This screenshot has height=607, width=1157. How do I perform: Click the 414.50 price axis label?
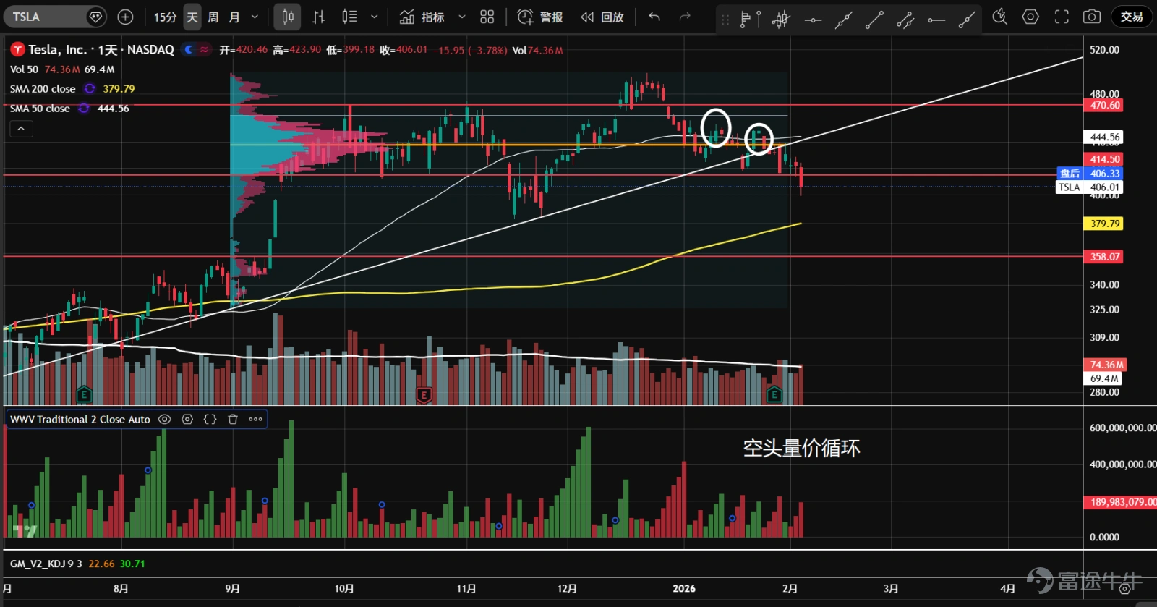(1105, 159)
